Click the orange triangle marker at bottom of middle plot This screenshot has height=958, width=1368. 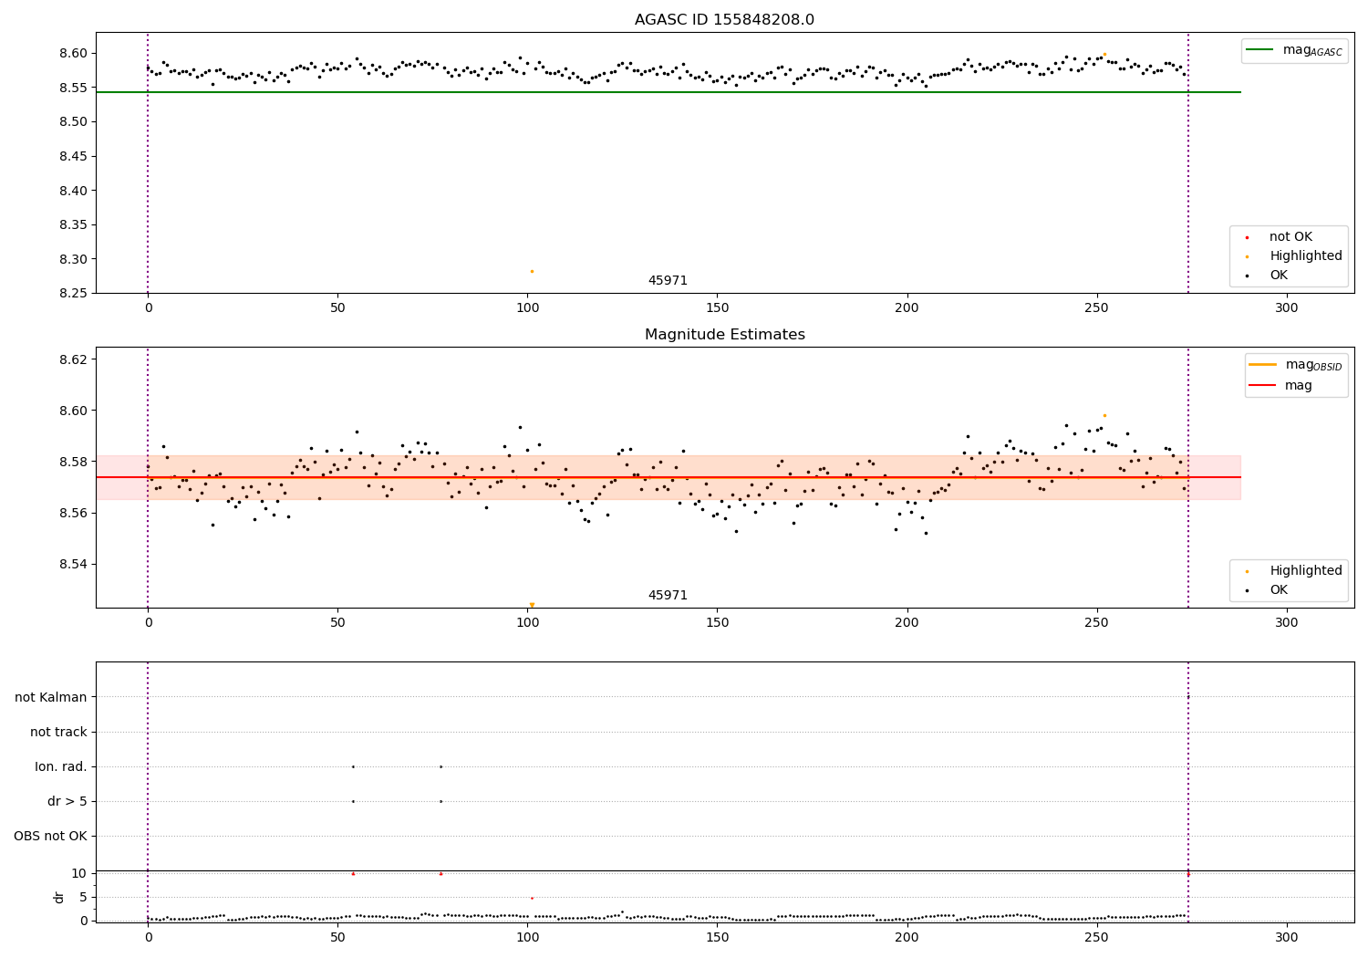click(532, 605)
